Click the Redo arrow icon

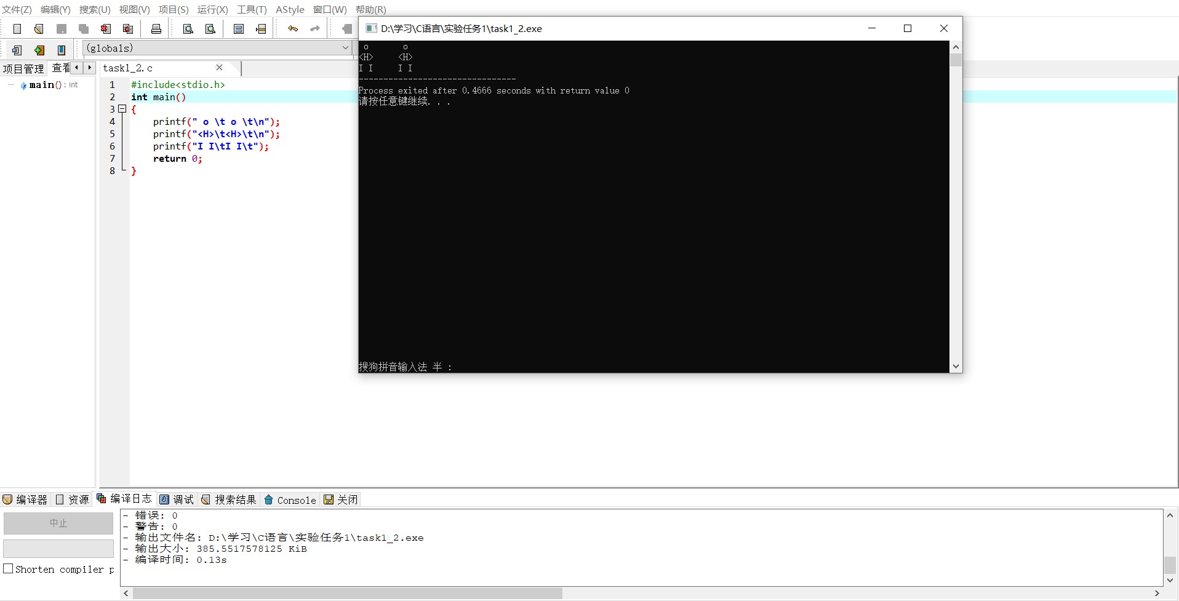(x=315, y=28)
